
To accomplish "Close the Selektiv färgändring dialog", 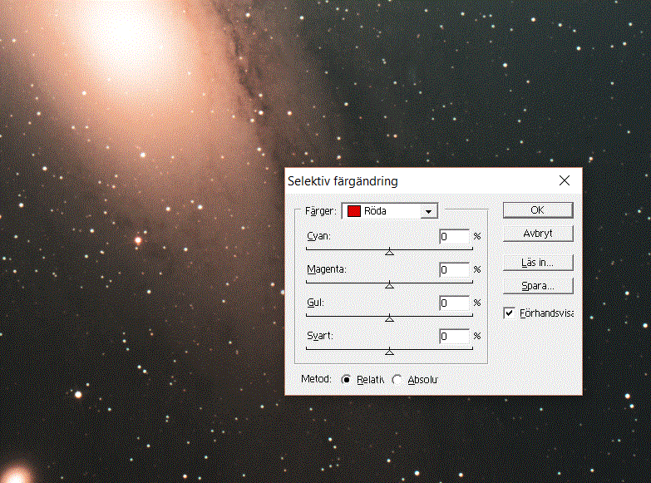I will point(565,180).
